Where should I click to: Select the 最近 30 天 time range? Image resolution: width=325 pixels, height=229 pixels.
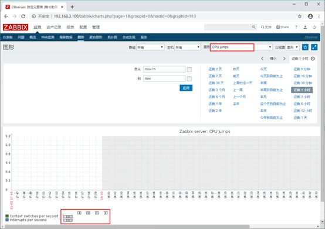point(216,83)
